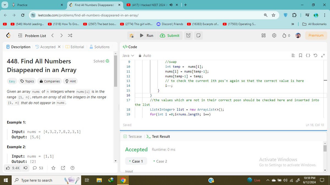The image size is (330, 185).
Task: Open Problem List panel
Action: [x=32, y=36]
